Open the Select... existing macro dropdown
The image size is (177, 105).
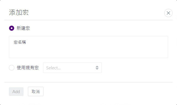[72, 68]
